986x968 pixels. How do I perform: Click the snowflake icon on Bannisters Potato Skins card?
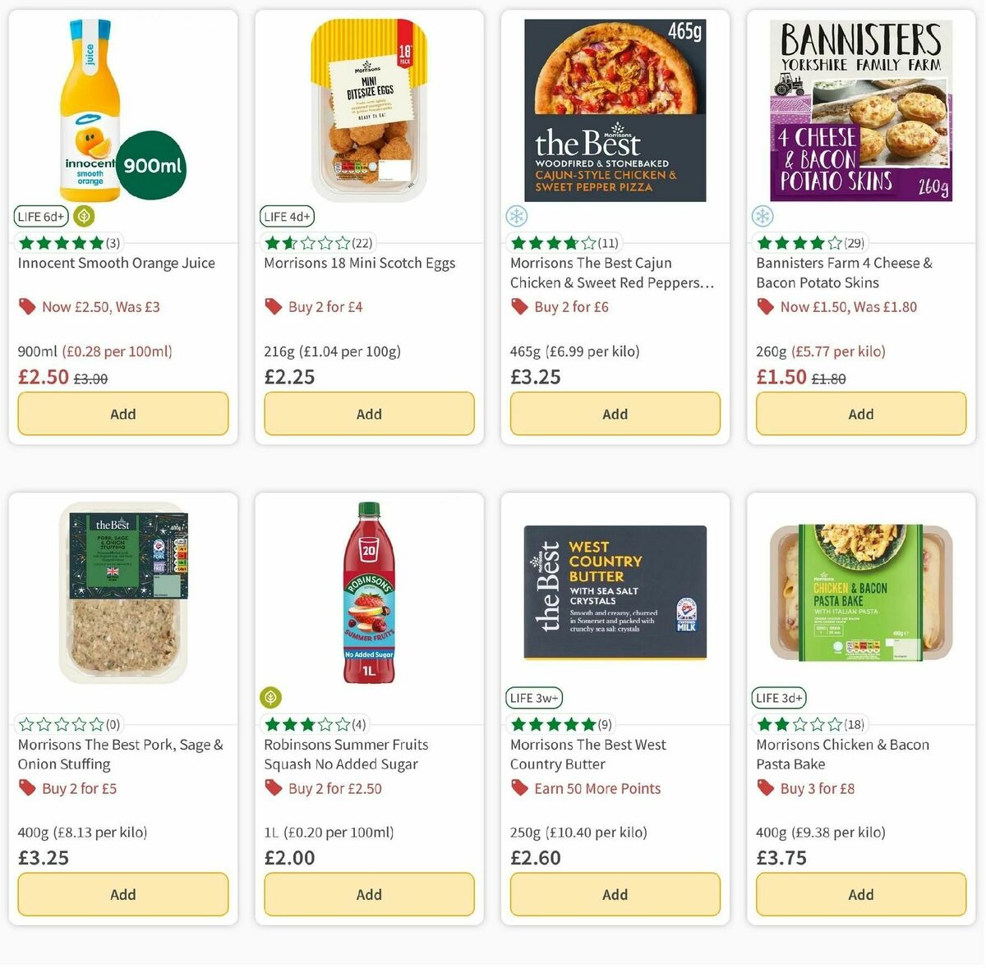(763, 216)
